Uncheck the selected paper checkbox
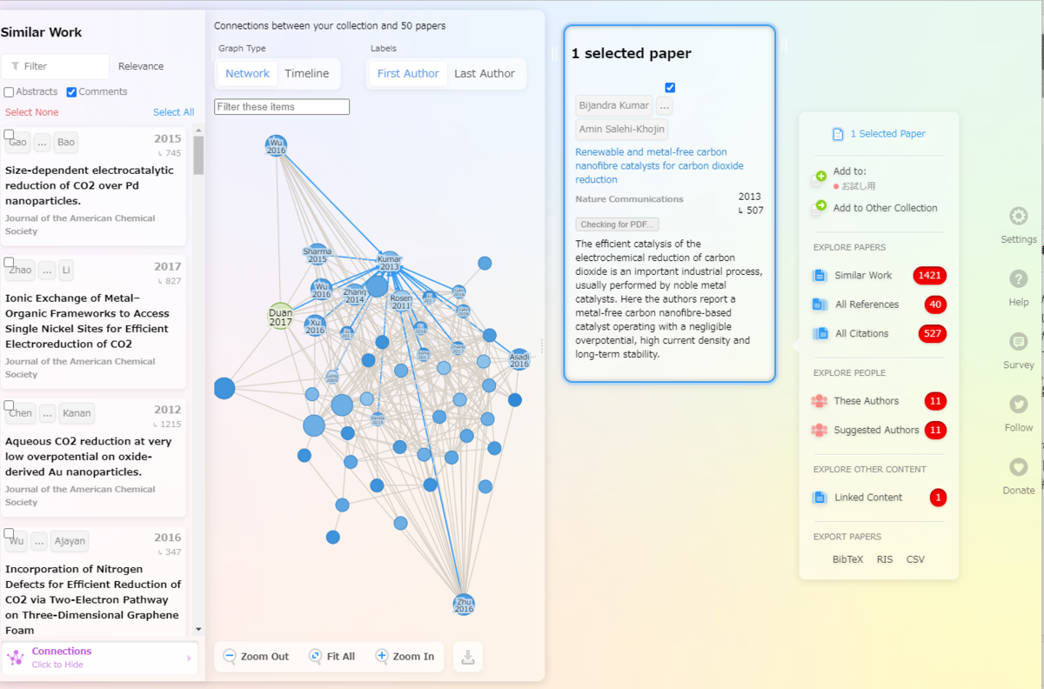Screen dimensions: 1044x689 click(x=670, y=88)
